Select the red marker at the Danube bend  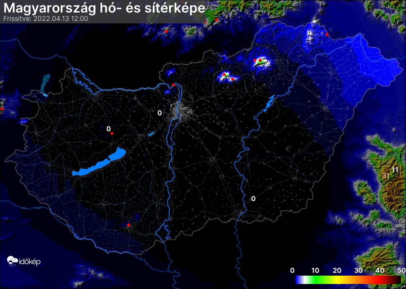(173, 85)
